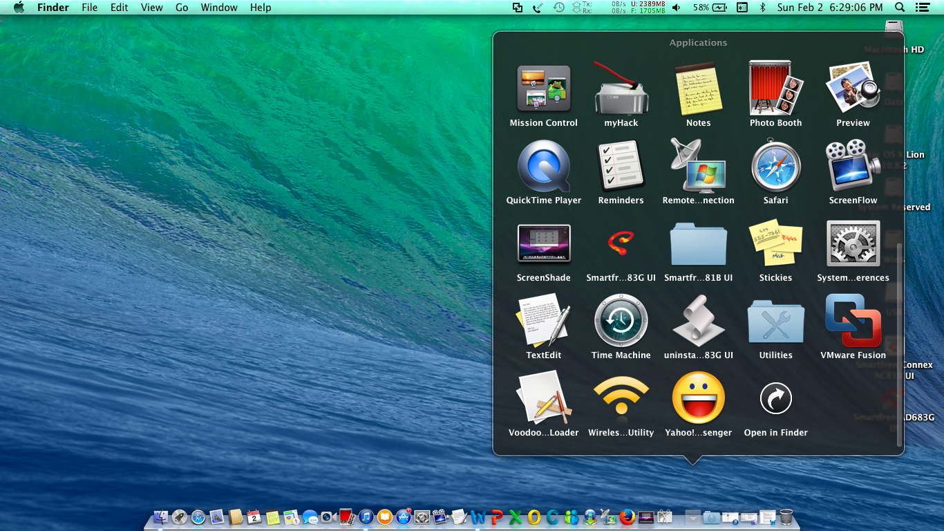The image size is (944, 531).
Task: Launch TextEdit from the Applications grid
Action: [544, 321]
